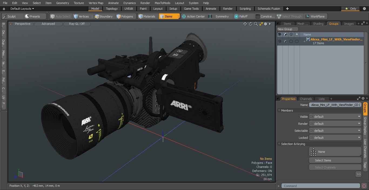Expand the Properties panel with arrows icon
Viewport: 369px width, 190px height.
click(358, 99)
